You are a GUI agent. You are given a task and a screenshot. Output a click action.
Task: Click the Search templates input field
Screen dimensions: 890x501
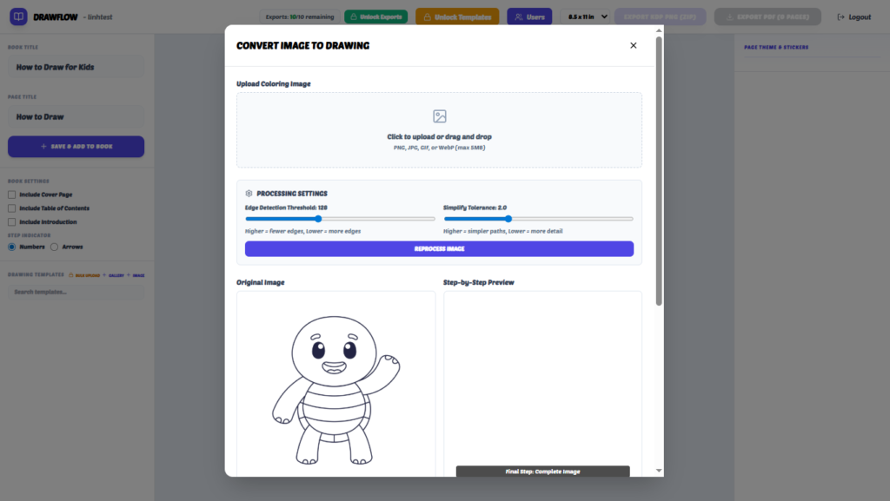tap(75, 290)
